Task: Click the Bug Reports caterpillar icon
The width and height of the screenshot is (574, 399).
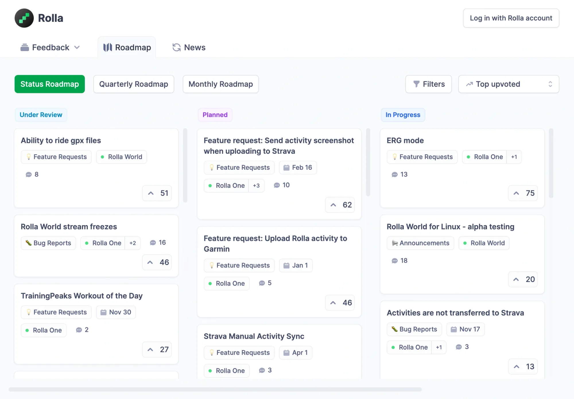Action: pyautogui.click(x=28, y=243)
